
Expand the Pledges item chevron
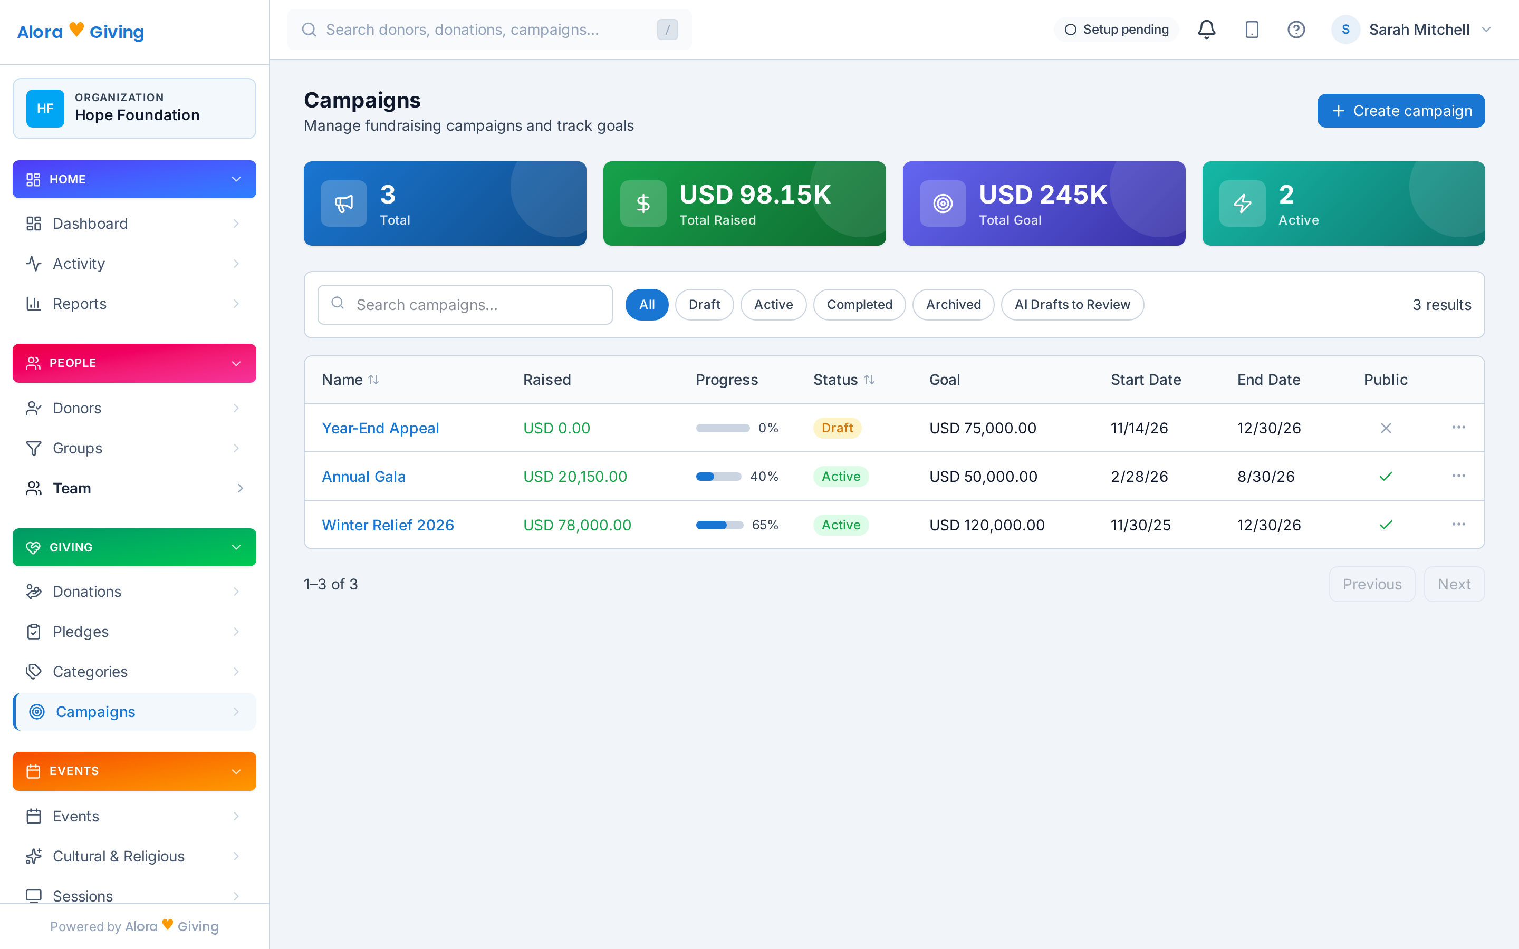[236, 632]
